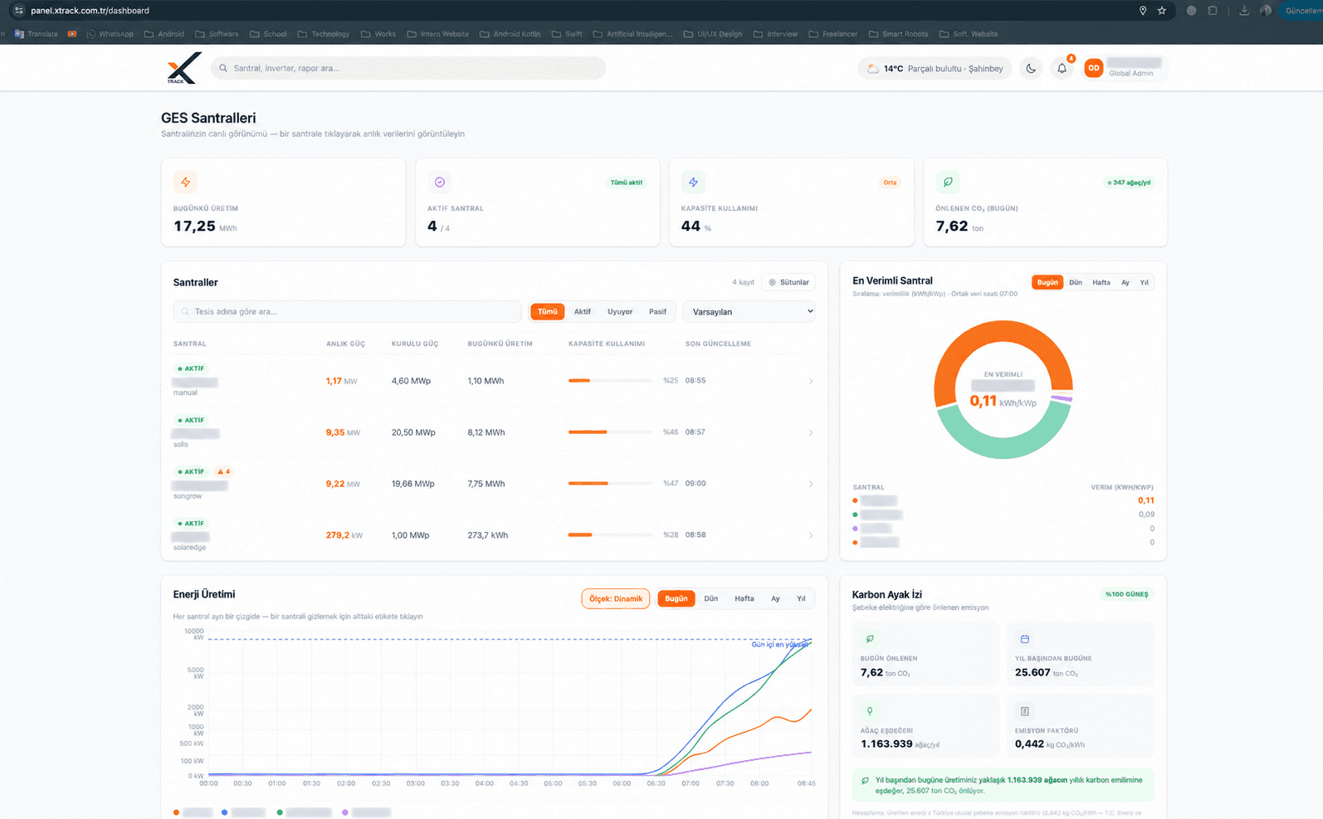1323x819 pixels.
Task: Click the site info icon in the address bar
Action: (18, 11)
